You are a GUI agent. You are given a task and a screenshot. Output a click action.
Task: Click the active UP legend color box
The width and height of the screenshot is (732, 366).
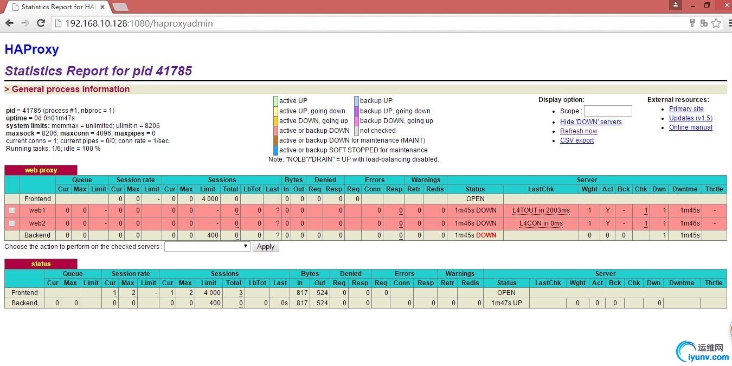275,101
